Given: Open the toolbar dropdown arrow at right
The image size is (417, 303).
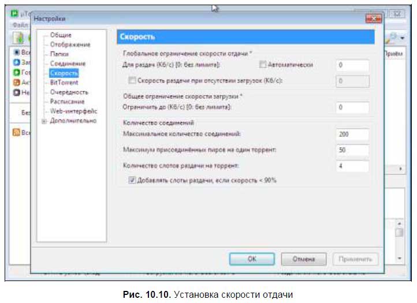Looking at the screenshot, I should pyautogui.click(x=402, y=38).
